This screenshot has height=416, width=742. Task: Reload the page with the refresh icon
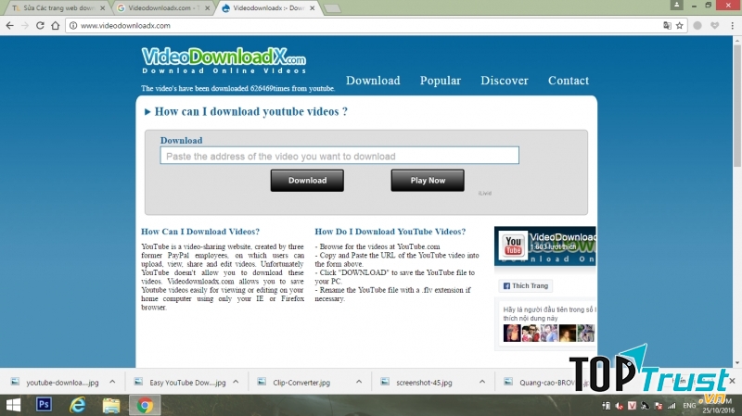click(x=40, y=26)
